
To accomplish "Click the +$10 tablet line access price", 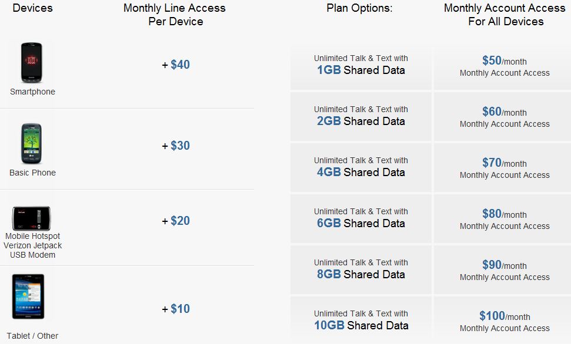I will pyautogui.click(x=176, y=309).
